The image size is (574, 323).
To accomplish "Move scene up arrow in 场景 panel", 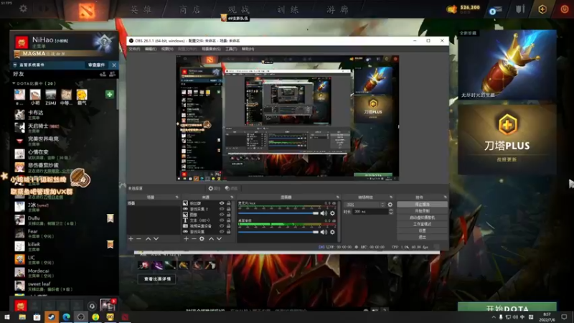I will pos(148,239).
